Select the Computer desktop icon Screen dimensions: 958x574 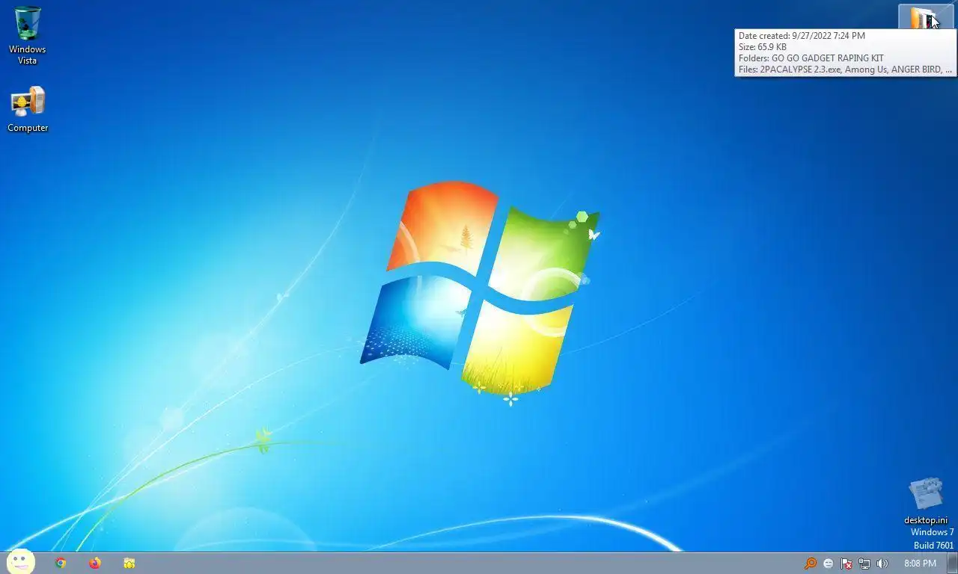click(28, 110)
